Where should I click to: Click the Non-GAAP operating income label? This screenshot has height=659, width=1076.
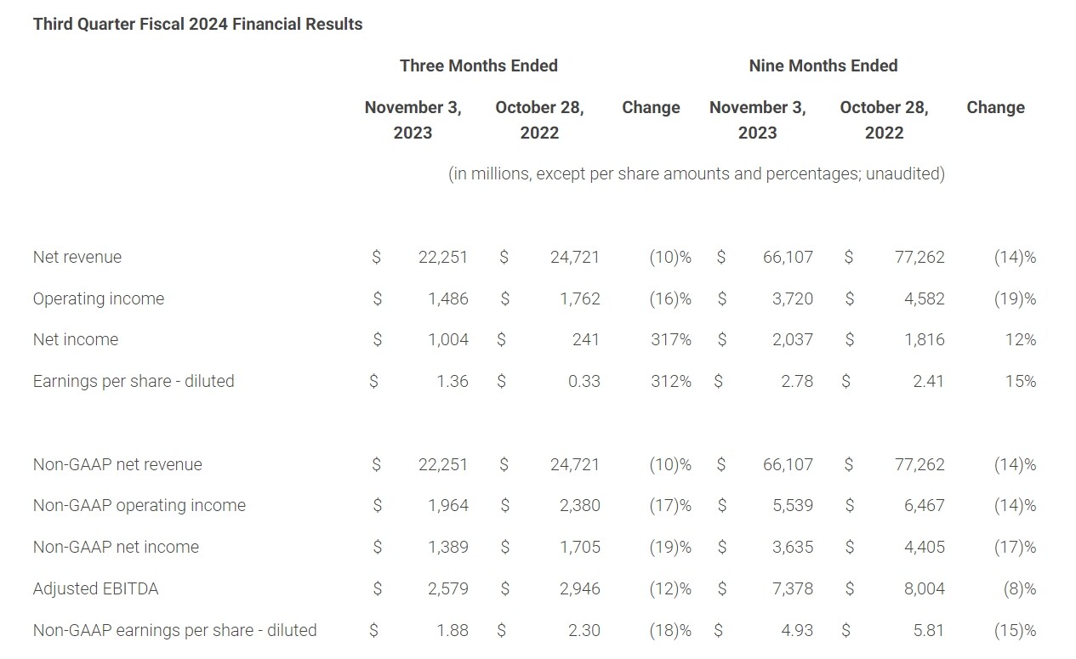click(139, 505)
